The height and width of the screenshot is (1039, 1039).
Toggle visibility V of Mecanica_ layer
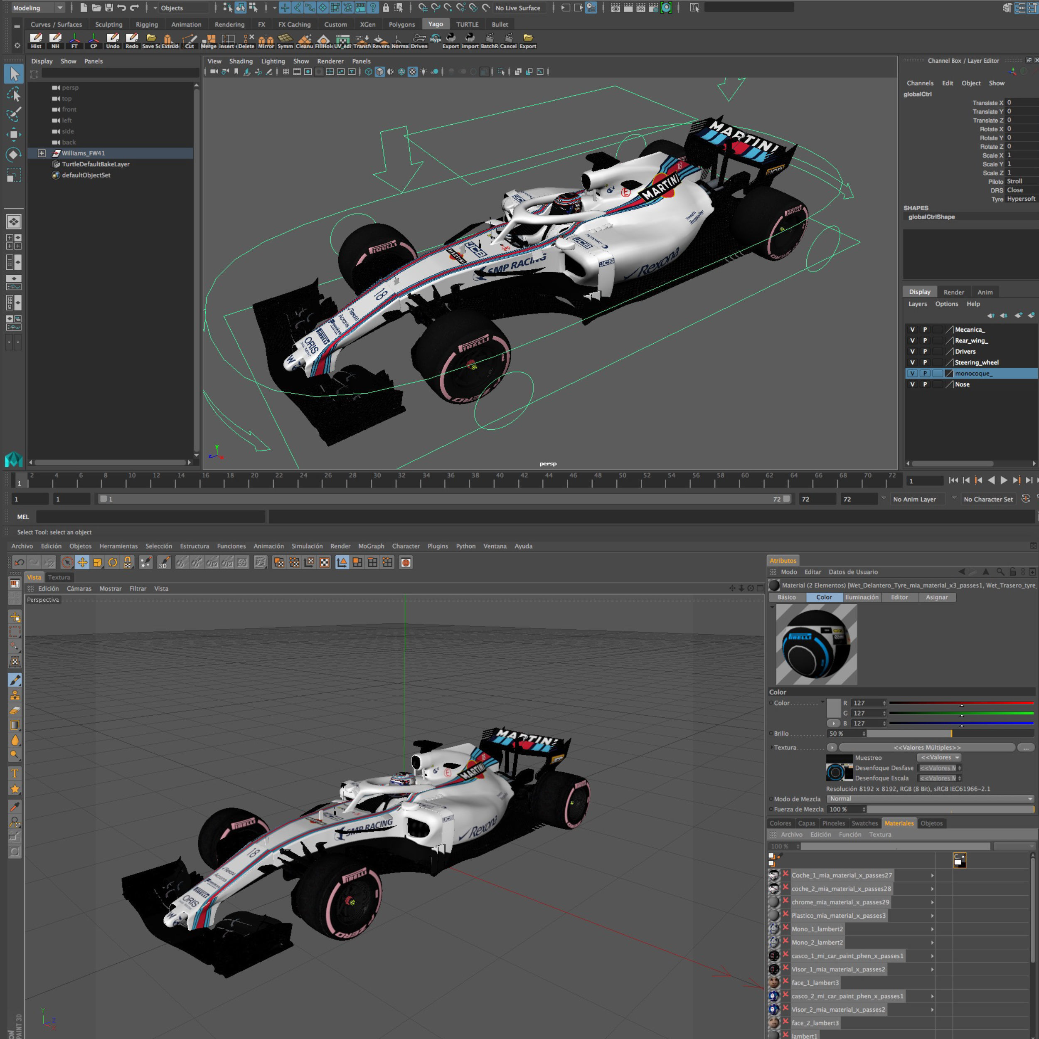[x=912, y=330]
